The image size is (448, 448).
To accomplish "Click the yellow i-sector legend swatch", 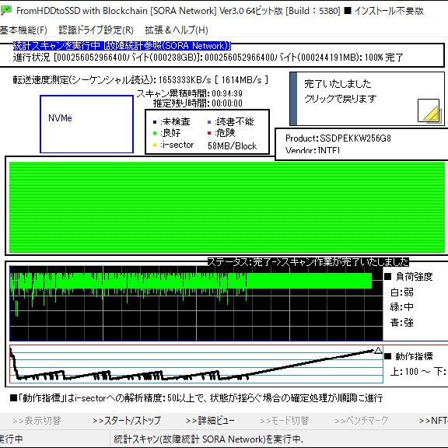I will point(155,145).
